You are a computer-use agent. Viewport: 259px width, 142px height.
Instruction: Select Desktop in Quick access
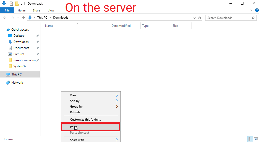19,36
